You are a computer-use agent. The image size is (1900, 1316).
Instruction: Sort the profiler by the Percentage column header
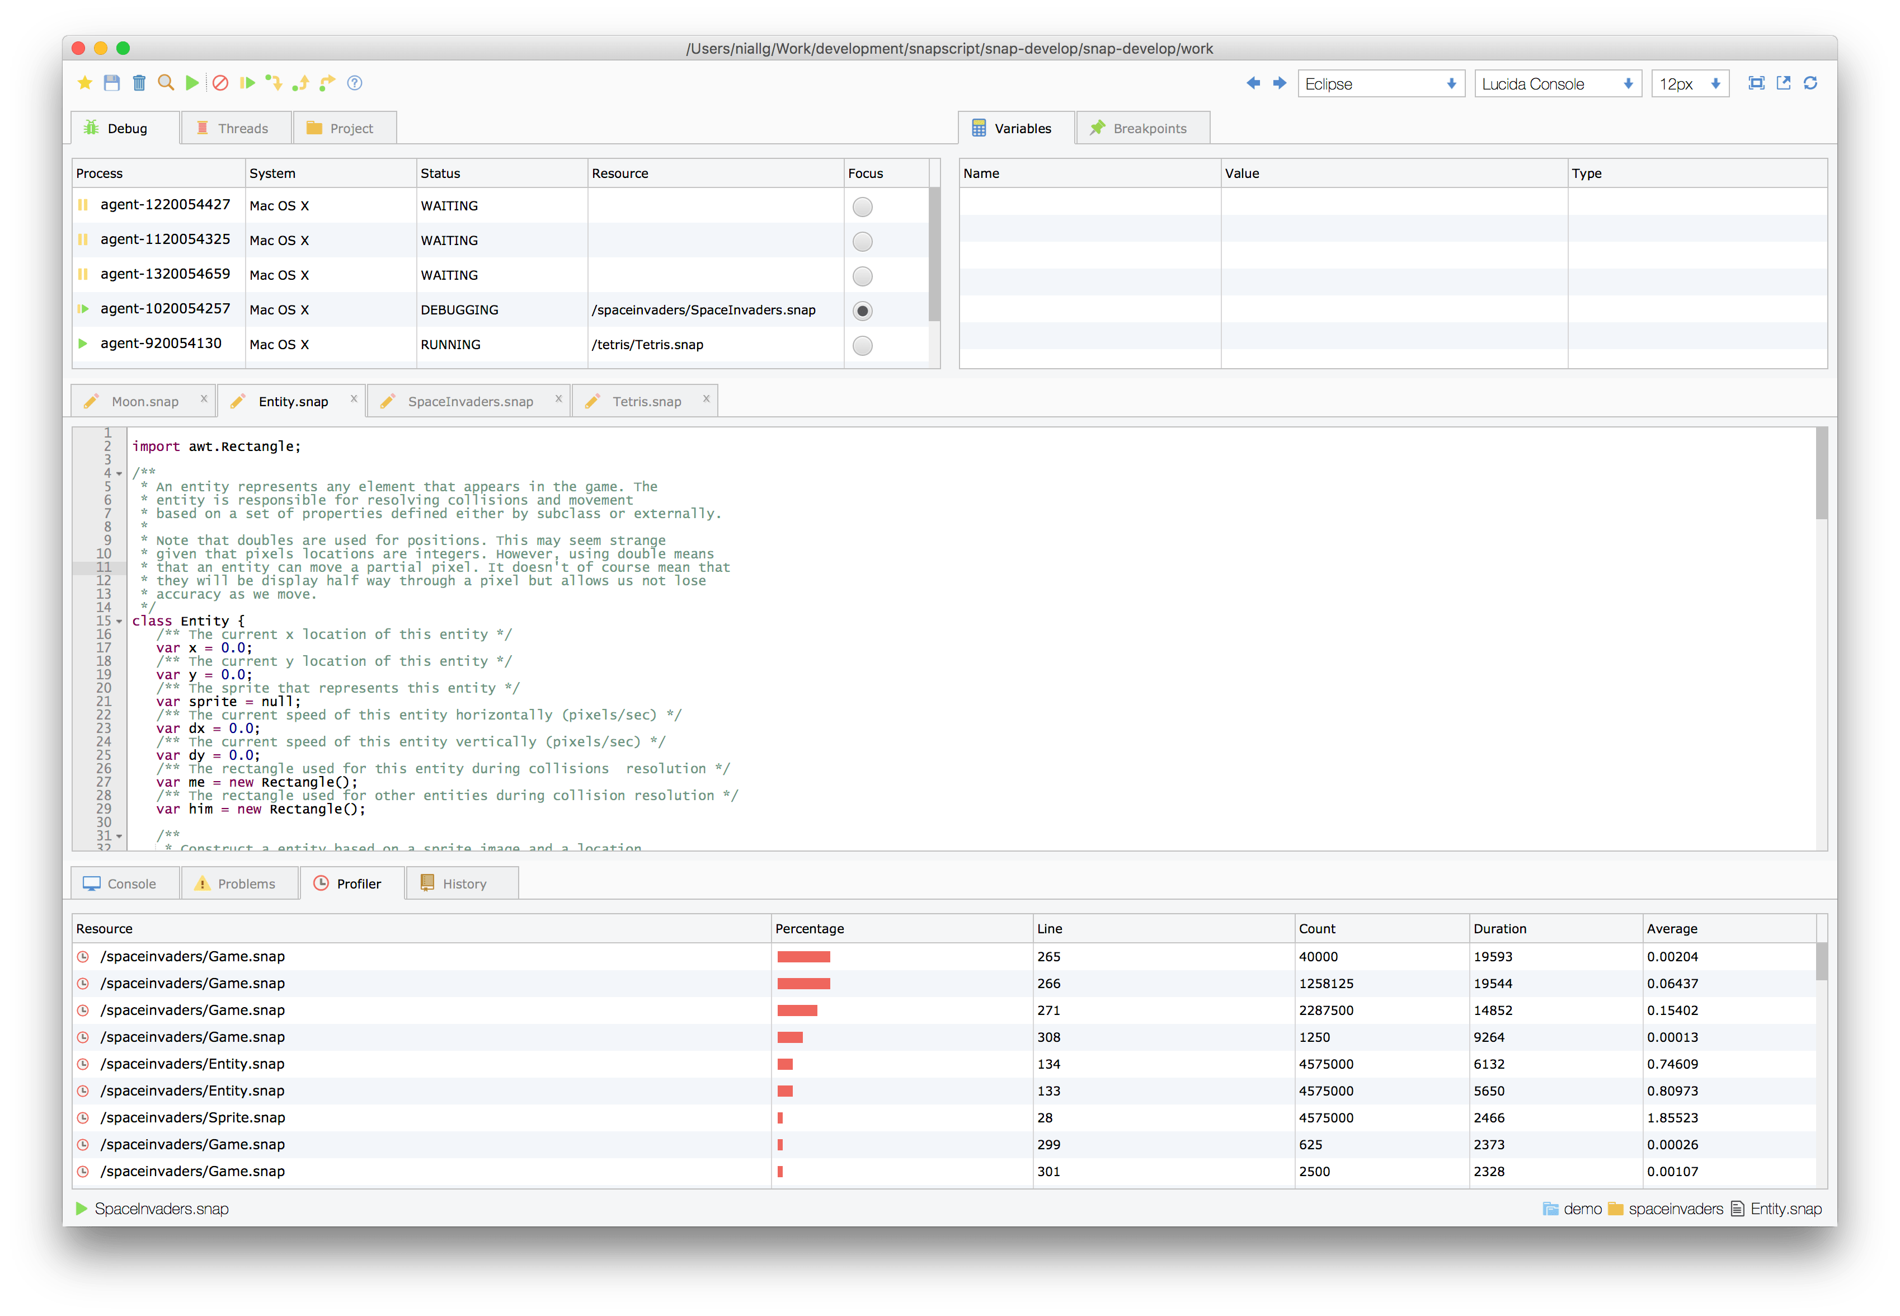(902, 928)
